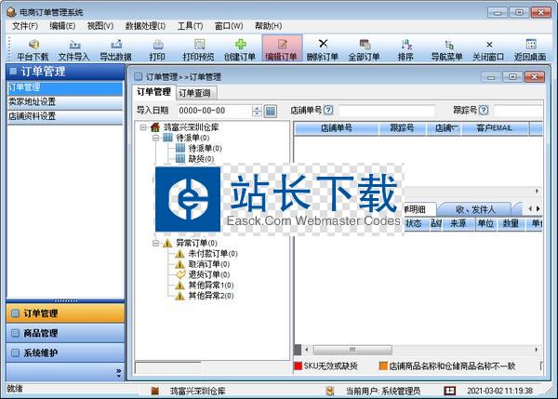Open the 数据处理 menu
Image resolution: width=558 pixels, height=399 pixels.
pyautogui.click(x=145, y=25)
